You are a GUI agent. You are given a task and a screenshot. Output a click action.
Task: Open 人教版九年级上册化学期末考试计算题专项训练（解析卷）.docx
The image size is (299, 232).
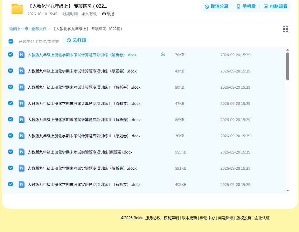pos(82,55)
